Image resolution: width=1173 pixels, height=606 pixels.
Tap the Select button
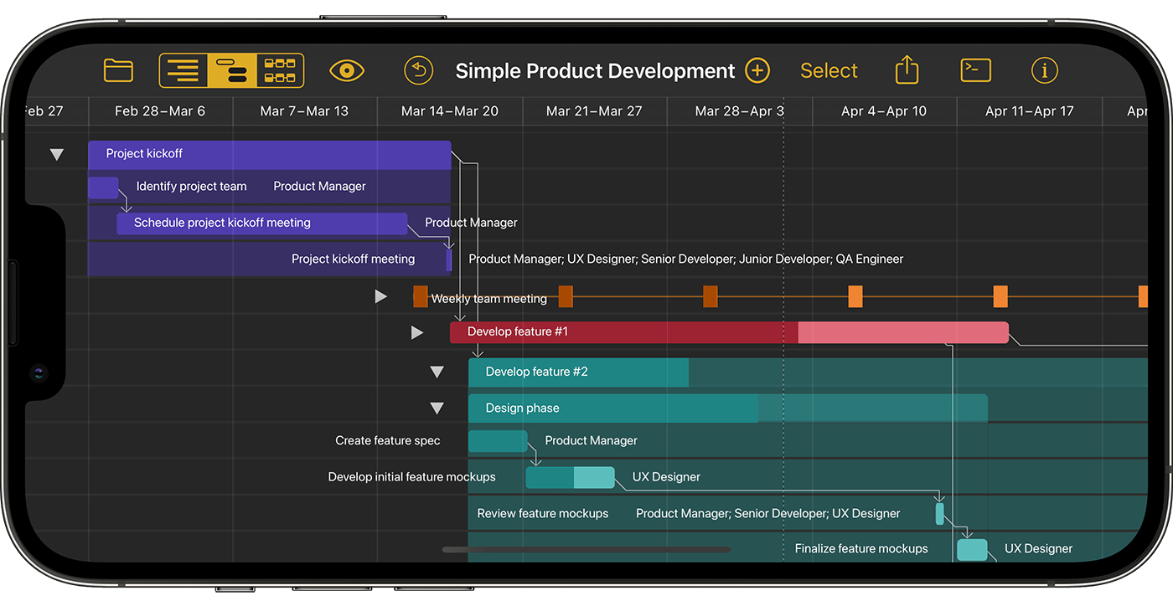pos(829,71)
